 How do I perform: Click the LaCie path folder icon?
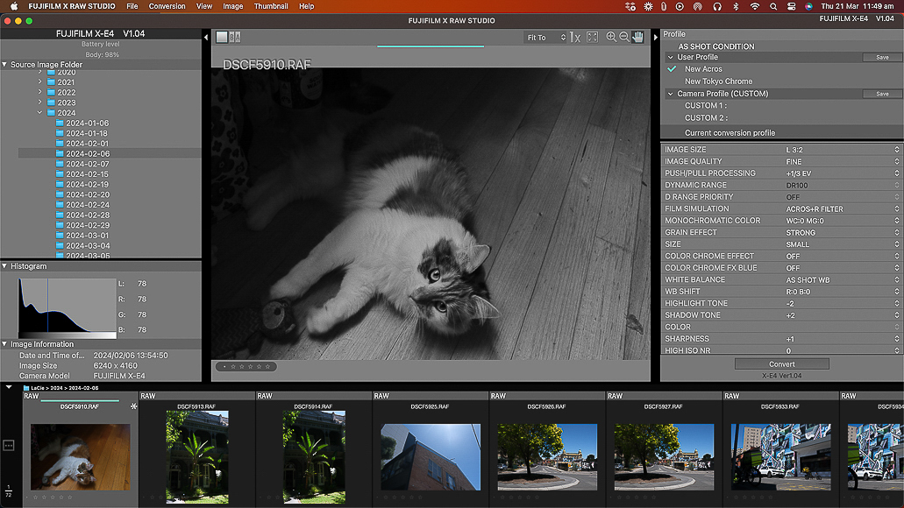[x=26, y=388]
